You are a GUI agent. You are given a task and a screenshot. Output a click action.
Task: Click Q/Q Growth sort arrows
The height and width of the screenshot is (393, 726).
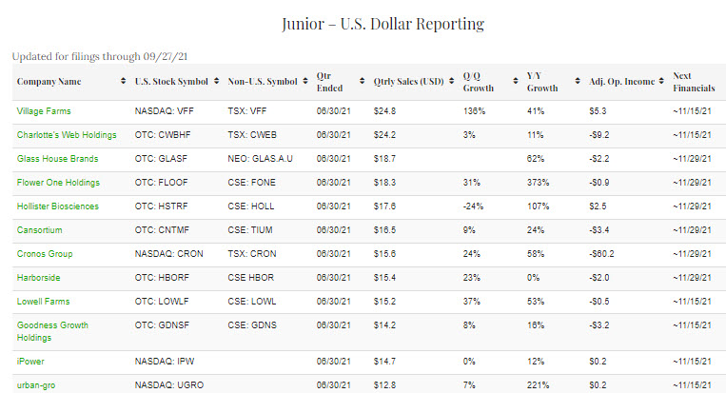pyautogui.click(x=516, y=82)
